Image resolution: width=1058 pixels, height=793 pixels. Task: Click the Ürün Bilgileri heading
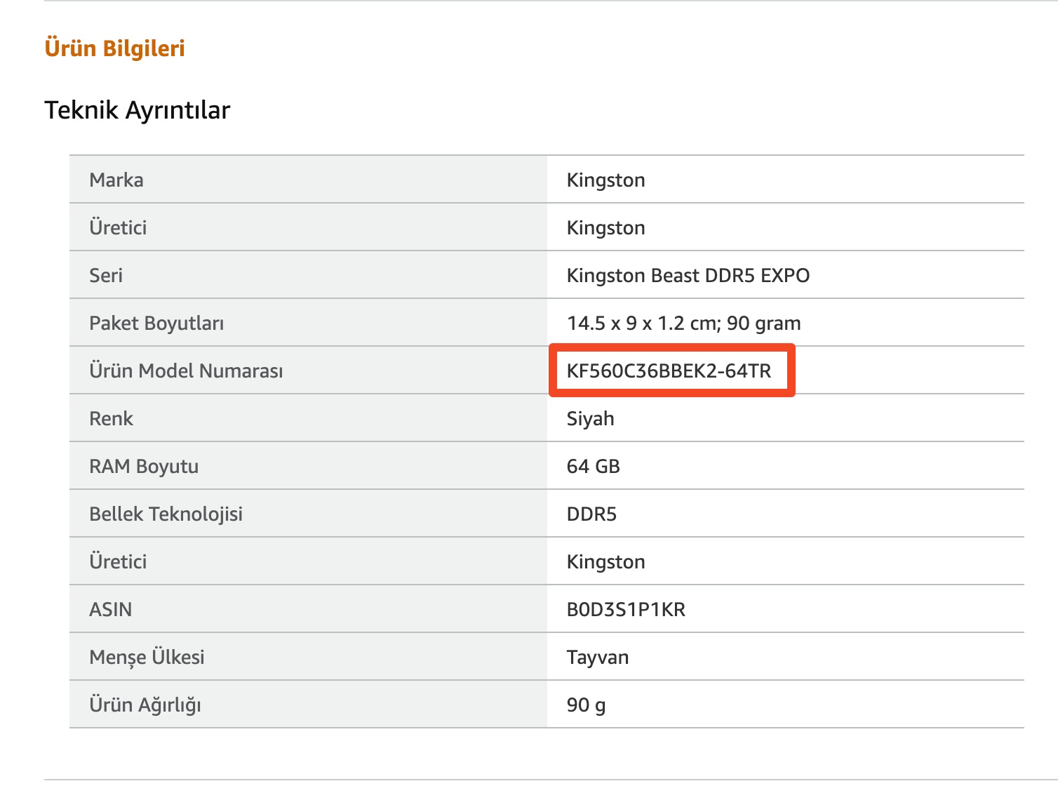coord(114,48)
